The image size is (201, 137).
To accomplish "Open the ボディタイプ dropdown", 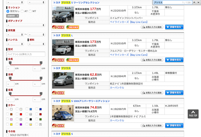I will point(25,25).
